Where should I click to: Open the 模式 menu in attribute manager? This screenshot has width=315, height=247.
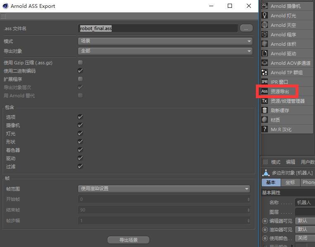(275, 162)
